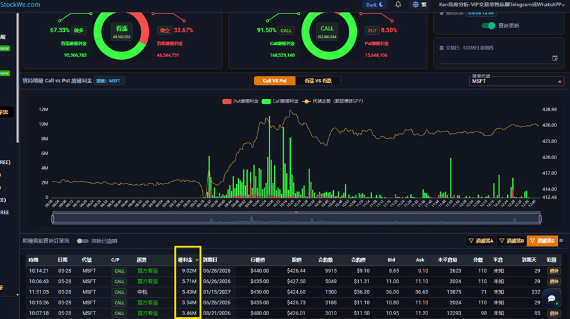Click the 中性 trend cell
The width and height of the screenshot is (570, 319).
(x=142, y=292)
